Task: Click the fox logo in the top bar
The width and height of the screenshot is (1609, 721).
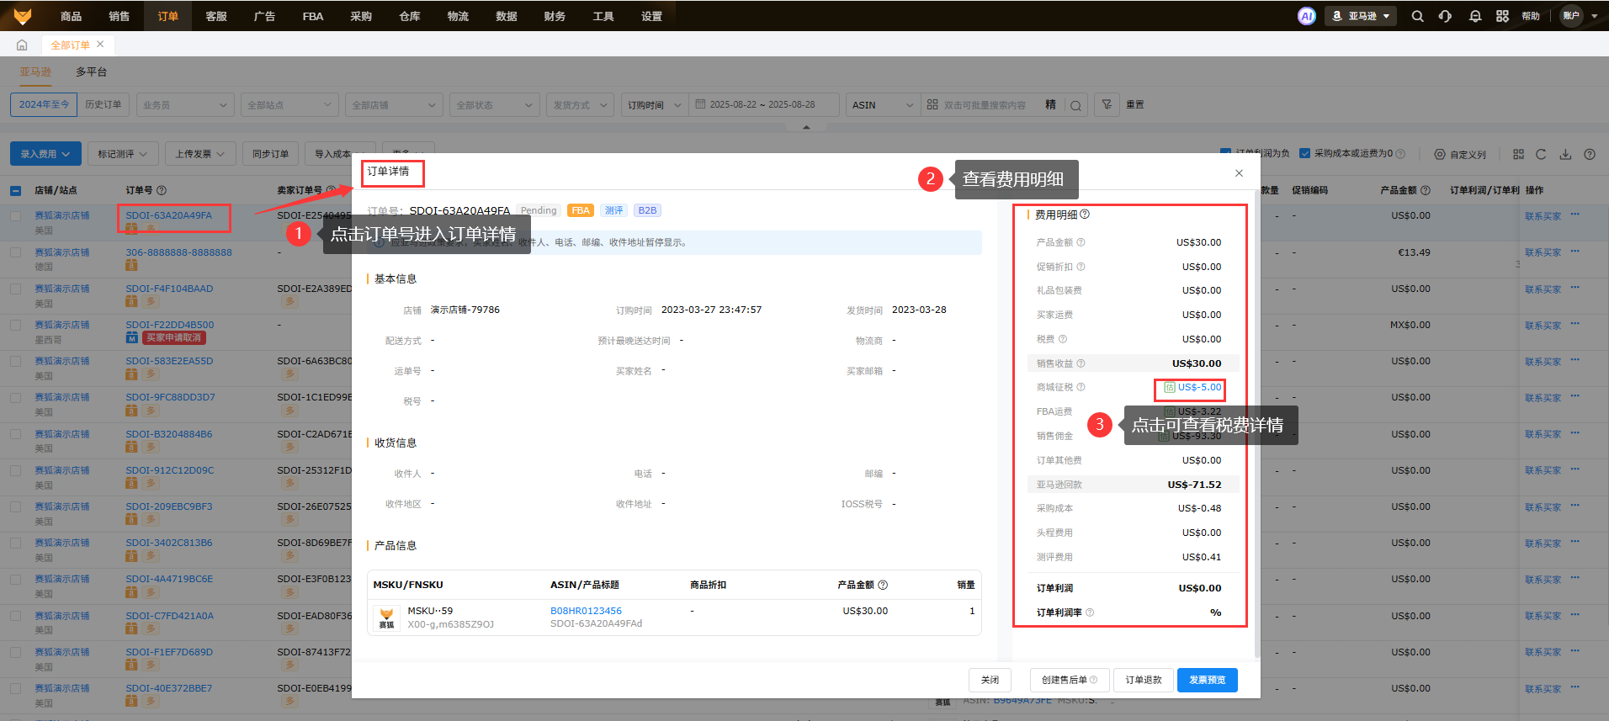Action: 23,16
